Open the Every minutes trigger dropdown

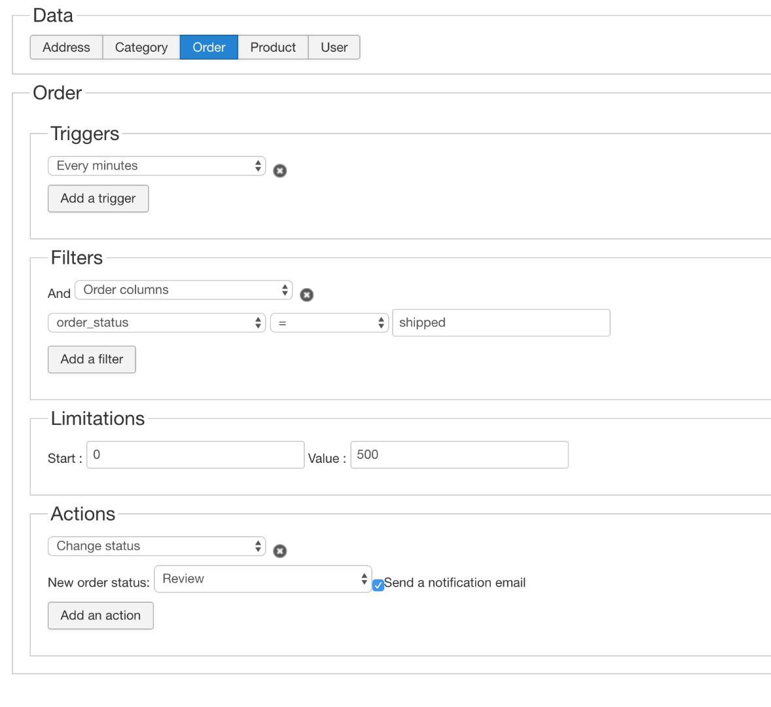156,166
